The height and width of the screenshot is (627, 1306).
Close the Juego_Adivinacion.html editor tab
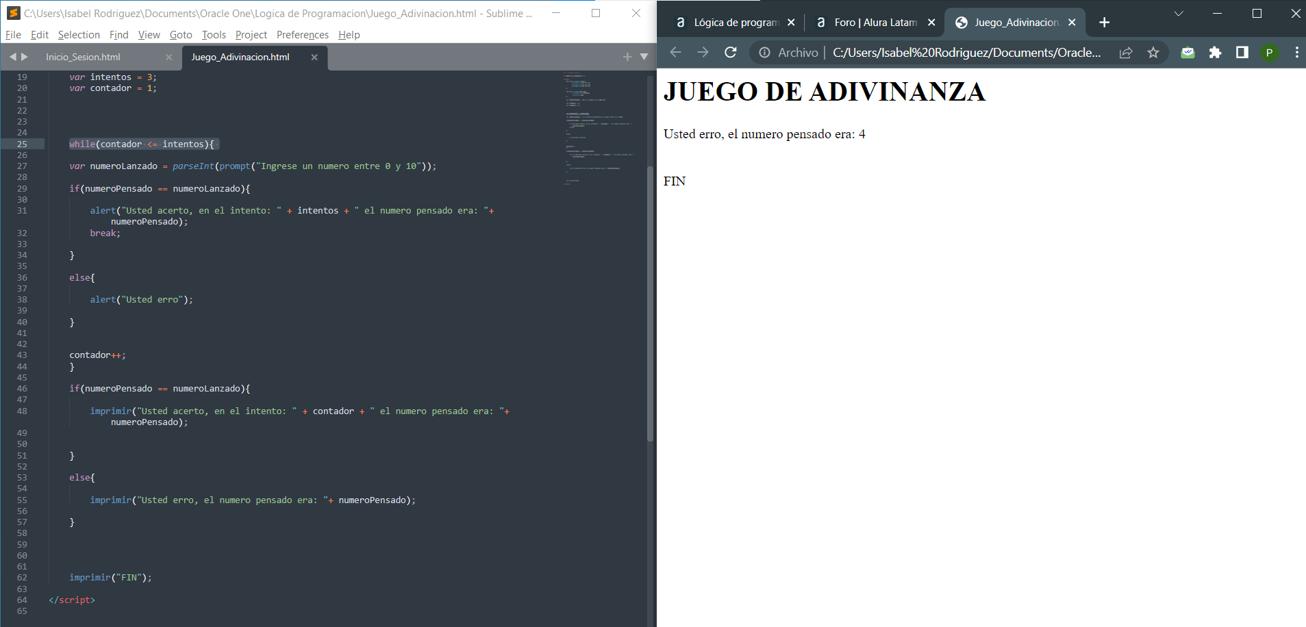[314, 57]
